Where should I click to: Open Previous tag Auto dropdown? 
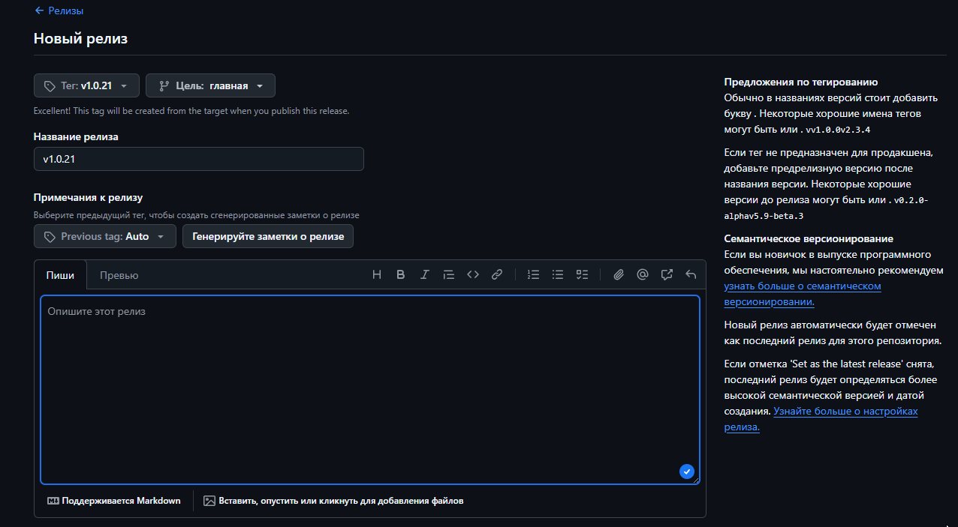coord(104,236)
